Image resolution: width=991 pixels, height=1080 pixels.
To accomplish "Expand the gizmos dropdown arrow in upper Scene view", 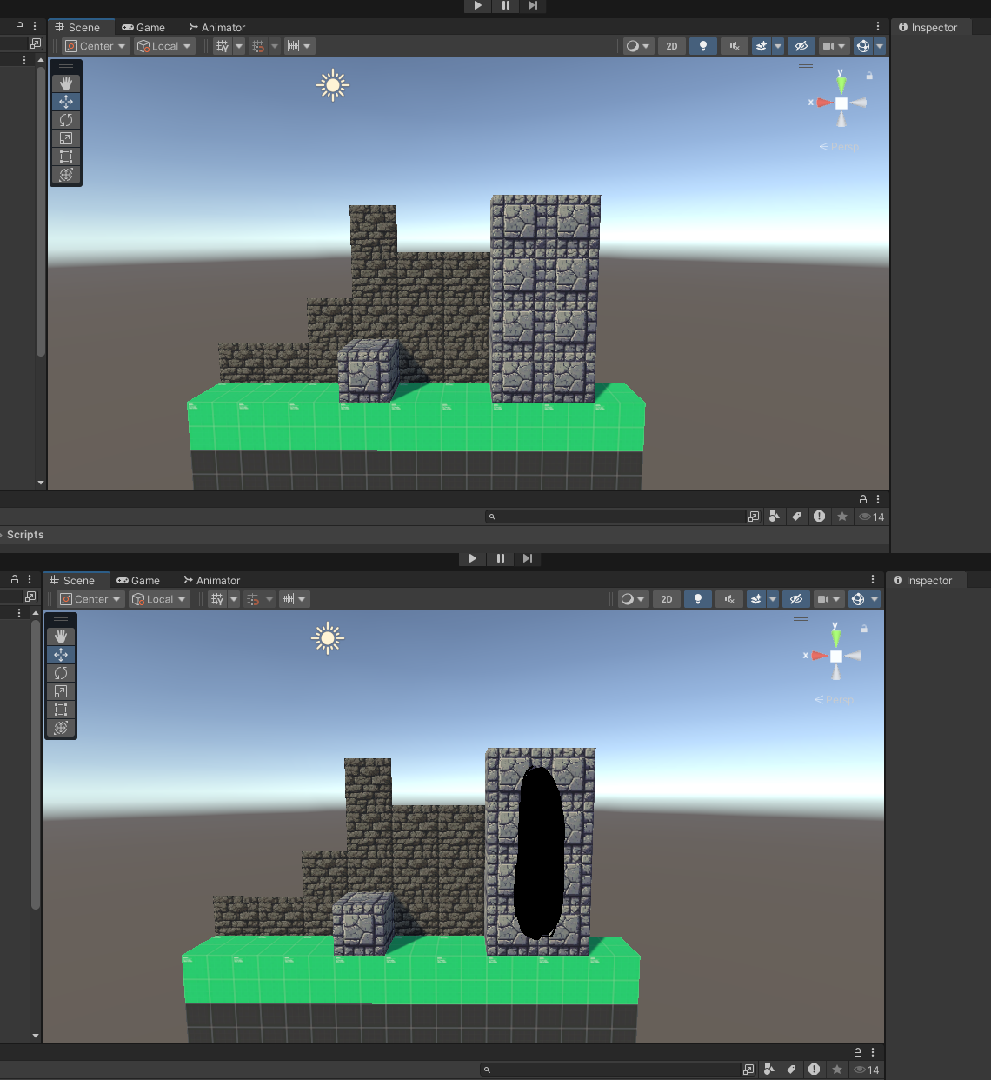I will [x=880, y=46].
